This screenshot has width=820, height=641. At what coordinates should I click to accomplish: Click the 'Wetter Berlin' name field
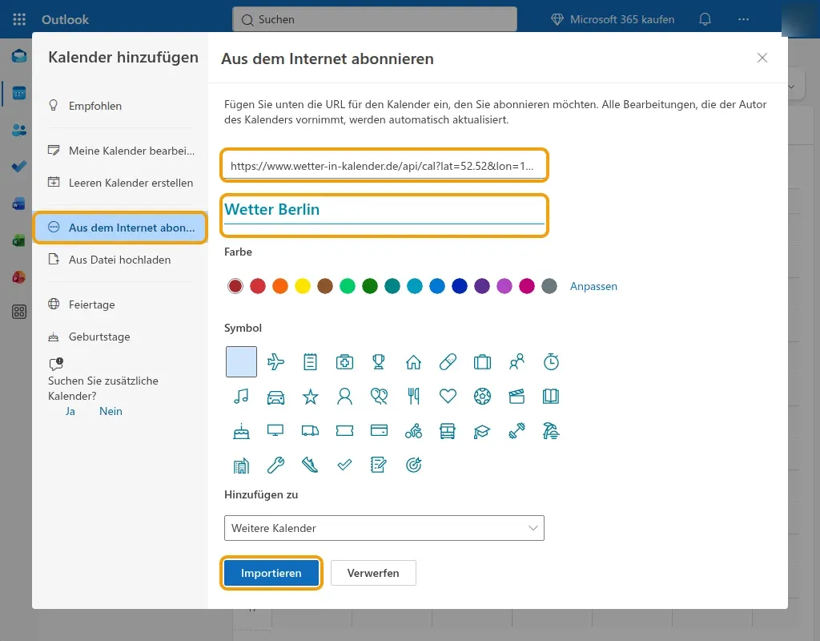coord(384,211)
